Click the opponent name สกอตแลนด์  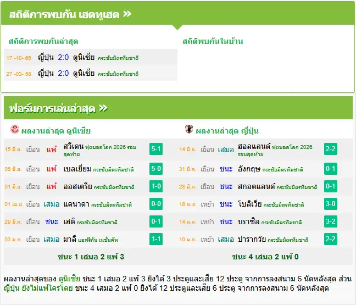(x=257, y=187)
